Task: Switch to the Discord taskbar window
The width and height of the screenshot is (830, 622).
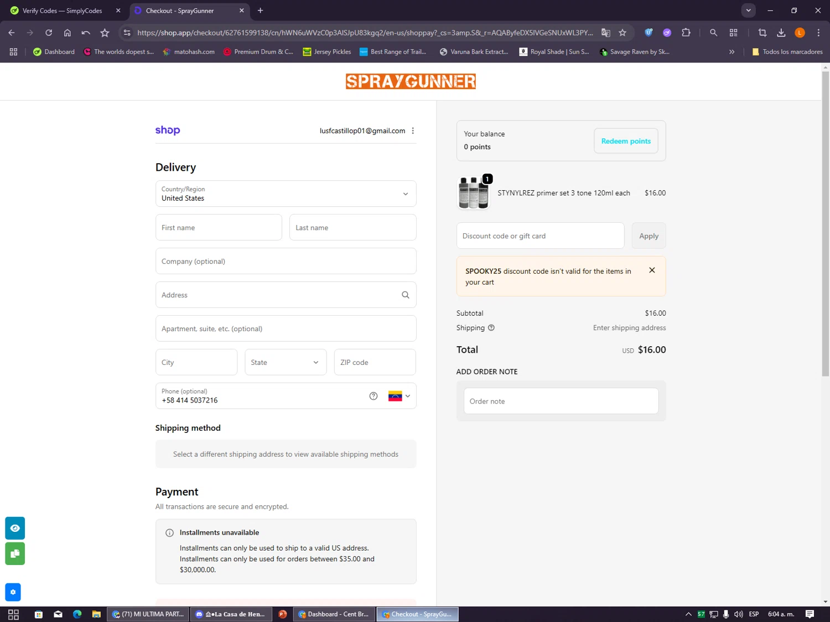Action: pyautogui.click(x=231, y=614)
